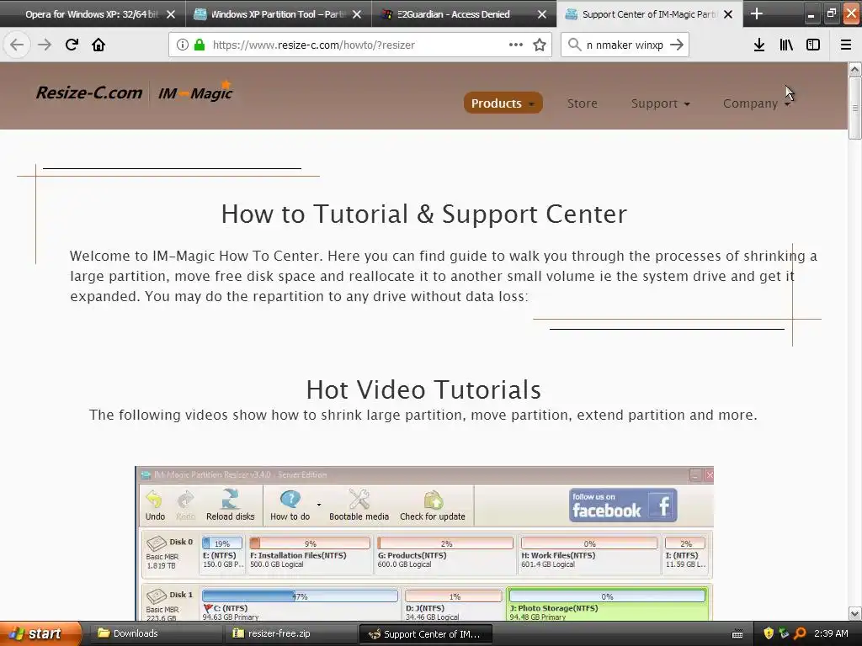Click Reload disks icon in video thumbnail
862x646 pixels.
pos(231,506)
